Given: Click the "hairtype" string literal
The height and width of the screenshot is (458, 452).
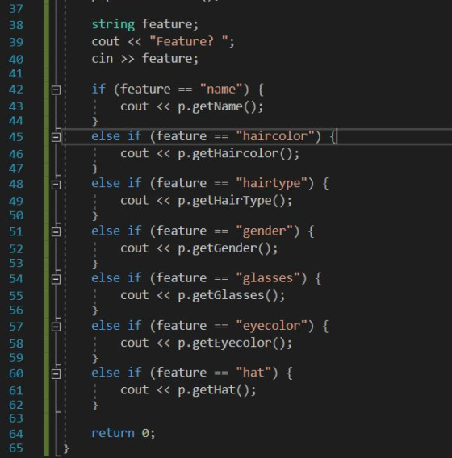Looking at the screenshot, I should point(272,183).
